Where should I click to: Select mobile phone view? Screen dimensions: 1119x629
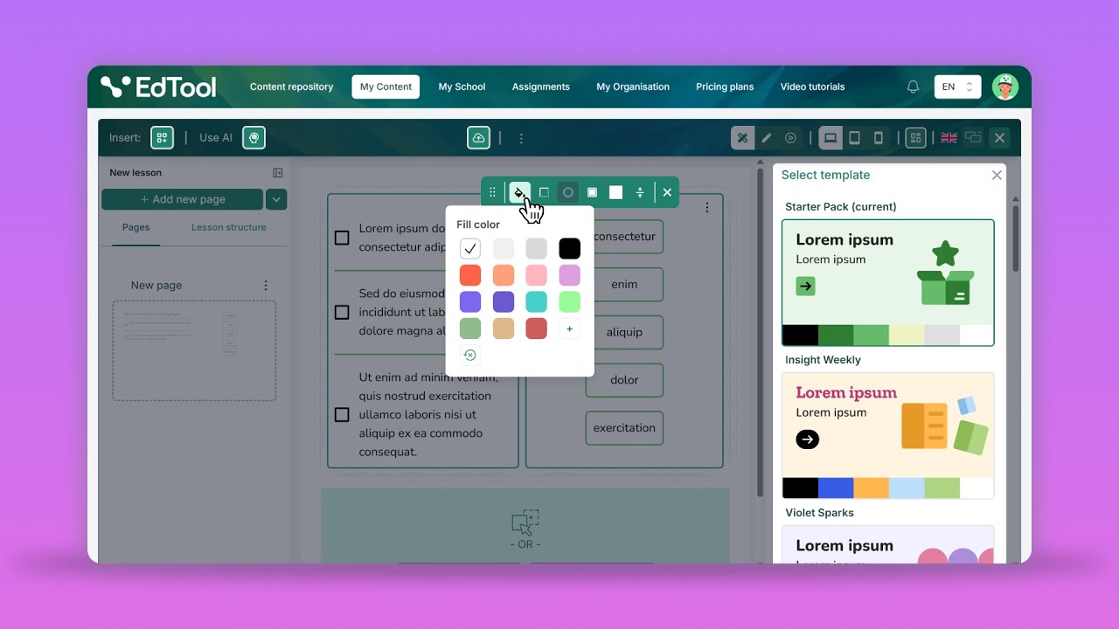pyautogui.click(x=879, y=137)
